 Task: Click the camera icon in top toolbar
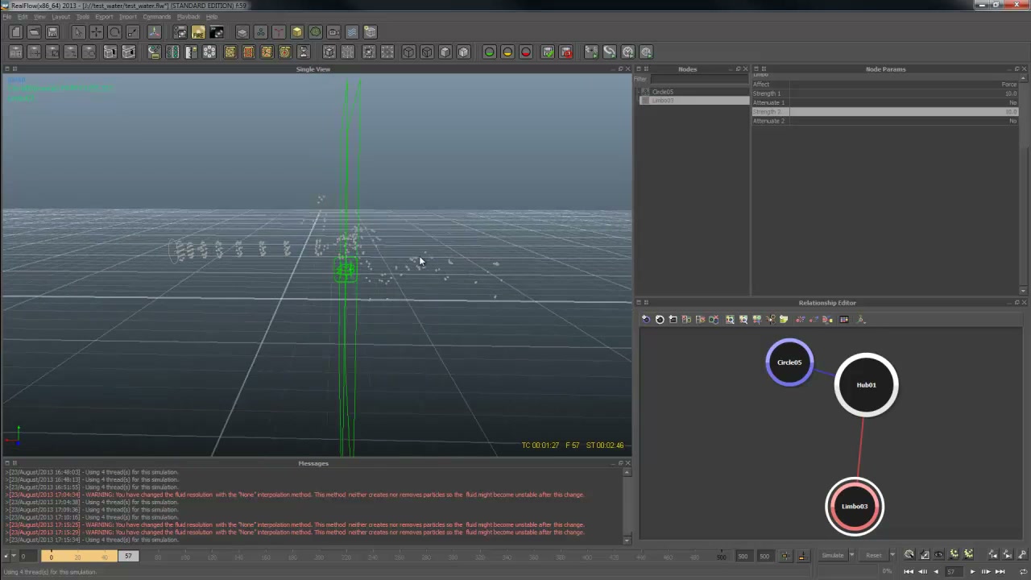click(333, 32)
